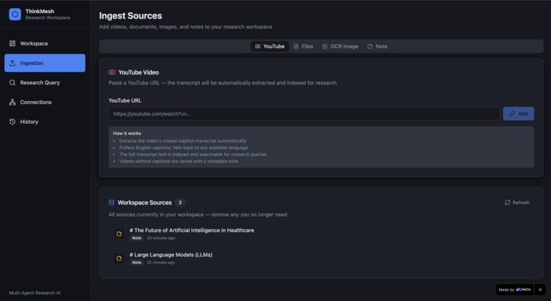The height and width of the screenshot is (301, 551).
Task: Select the Ingestion sidebar item
Action: tap(44, 63)
